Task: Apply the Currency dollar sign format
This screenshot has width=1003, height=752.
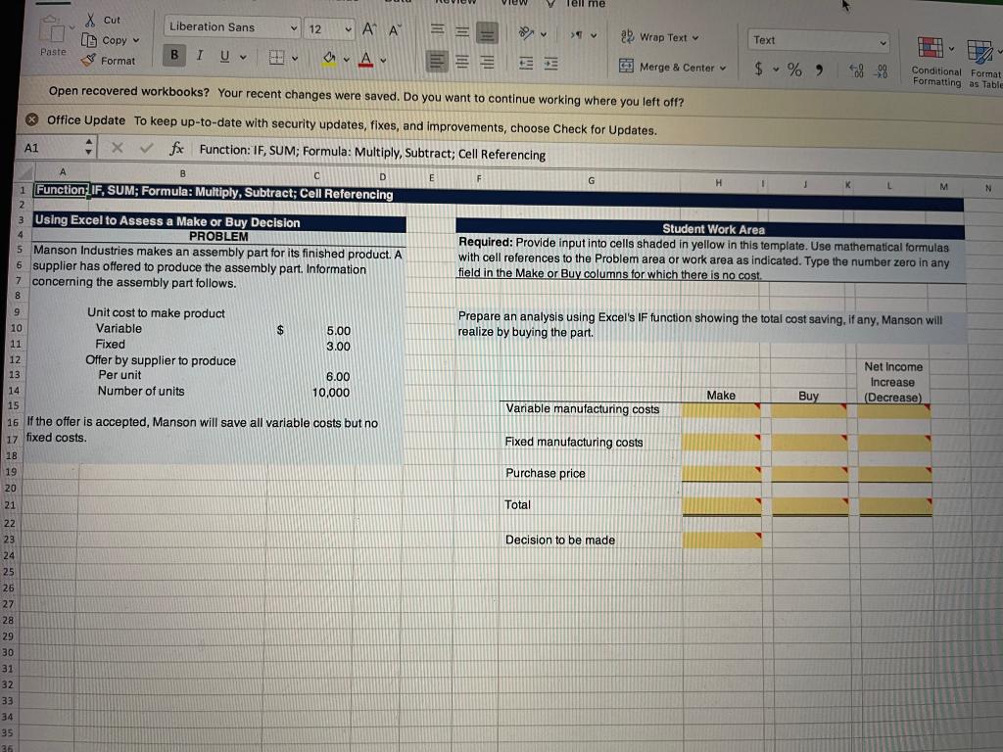Action: click(x=759, y=69)
